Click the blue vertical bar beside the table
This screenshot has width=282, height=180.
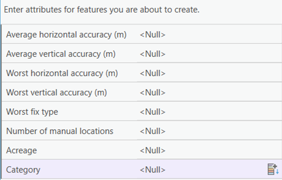coord(1,101)
